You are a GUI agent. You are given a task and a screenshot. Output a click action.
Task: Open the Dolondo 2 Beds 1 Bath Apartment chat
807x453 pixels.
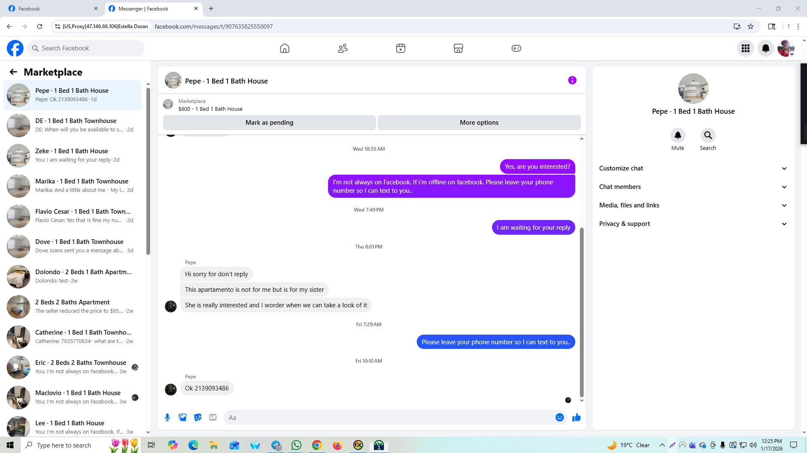tap(73, 276)
